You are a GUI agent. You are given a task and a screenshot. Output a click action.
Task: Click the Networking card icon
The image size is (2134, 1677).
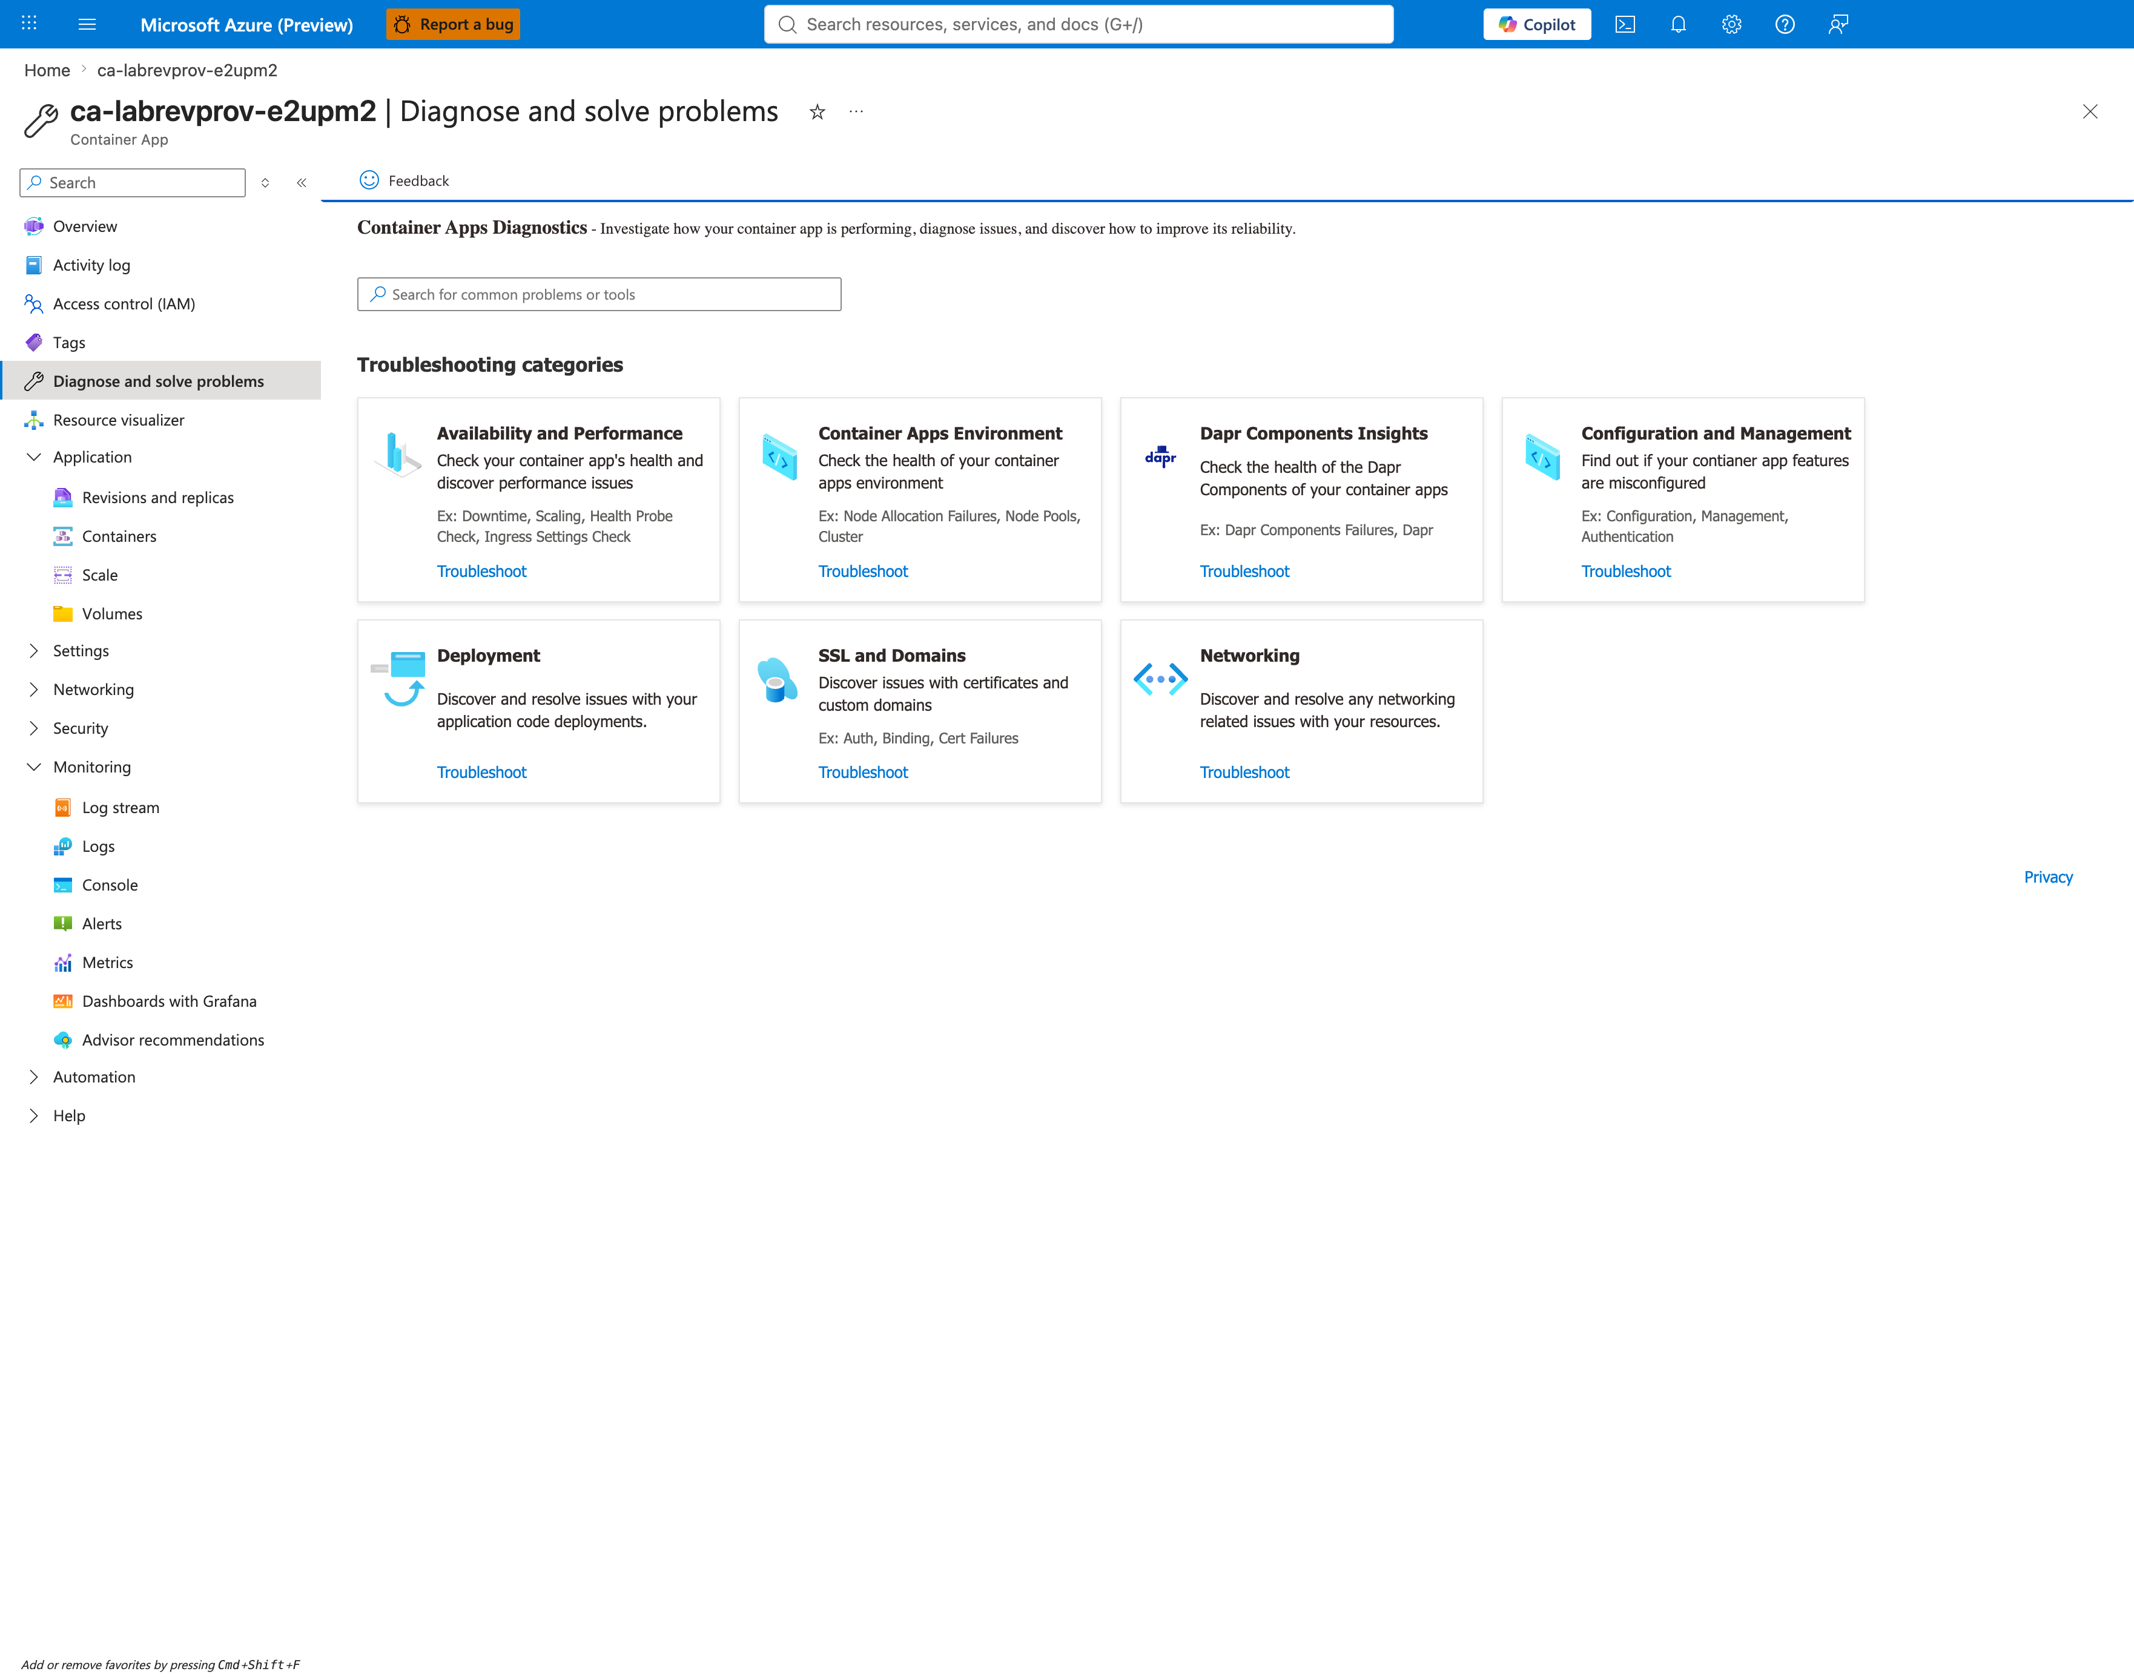(x=1161, y=679)
